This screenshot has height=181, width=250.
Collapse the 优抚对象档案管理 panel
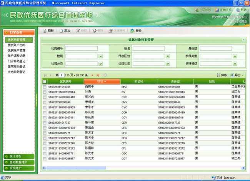coord(243,40)
